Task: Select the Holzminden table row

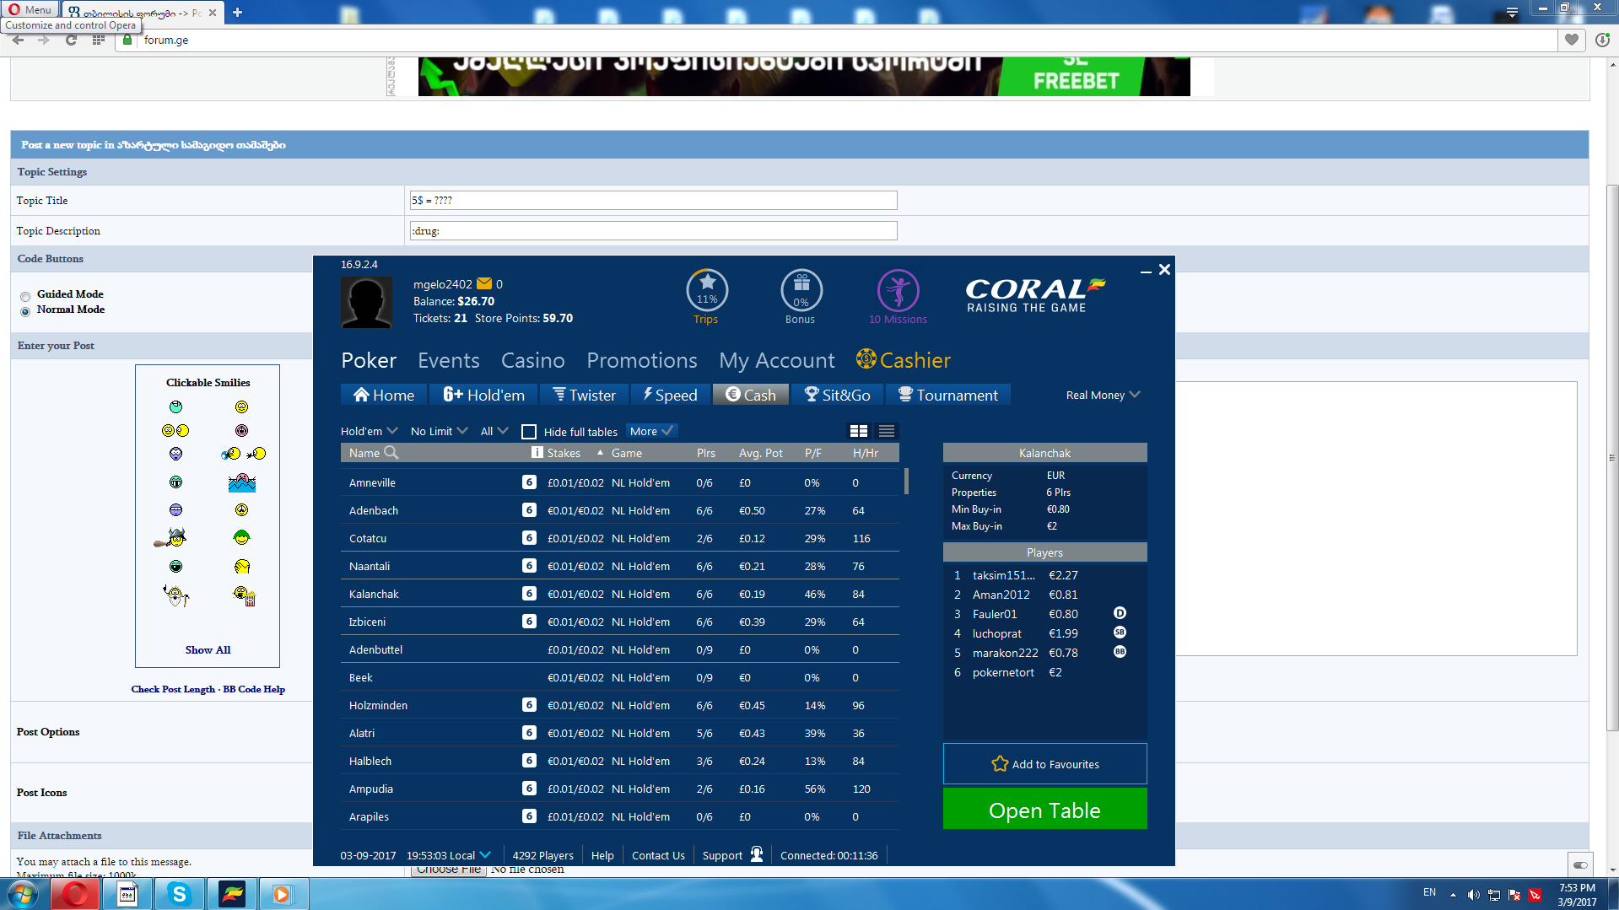Action: [620, 705]
